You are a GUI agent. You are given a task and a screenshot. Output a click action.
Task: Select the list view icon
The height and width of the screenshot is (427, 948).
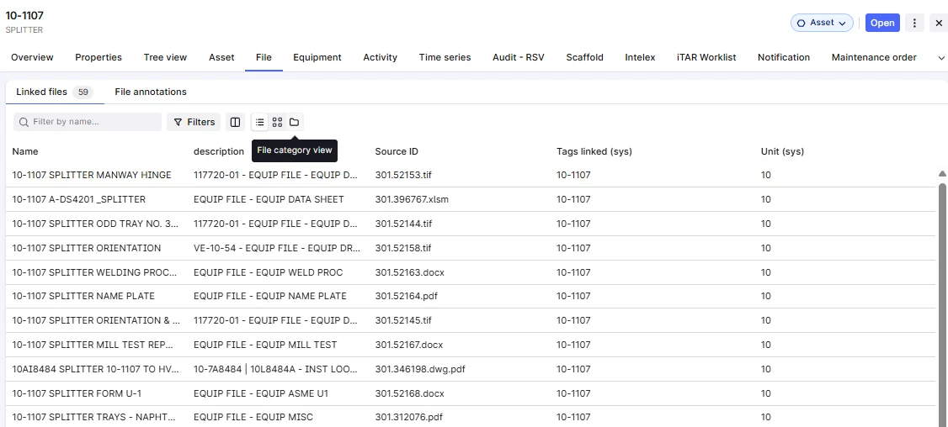259,123
